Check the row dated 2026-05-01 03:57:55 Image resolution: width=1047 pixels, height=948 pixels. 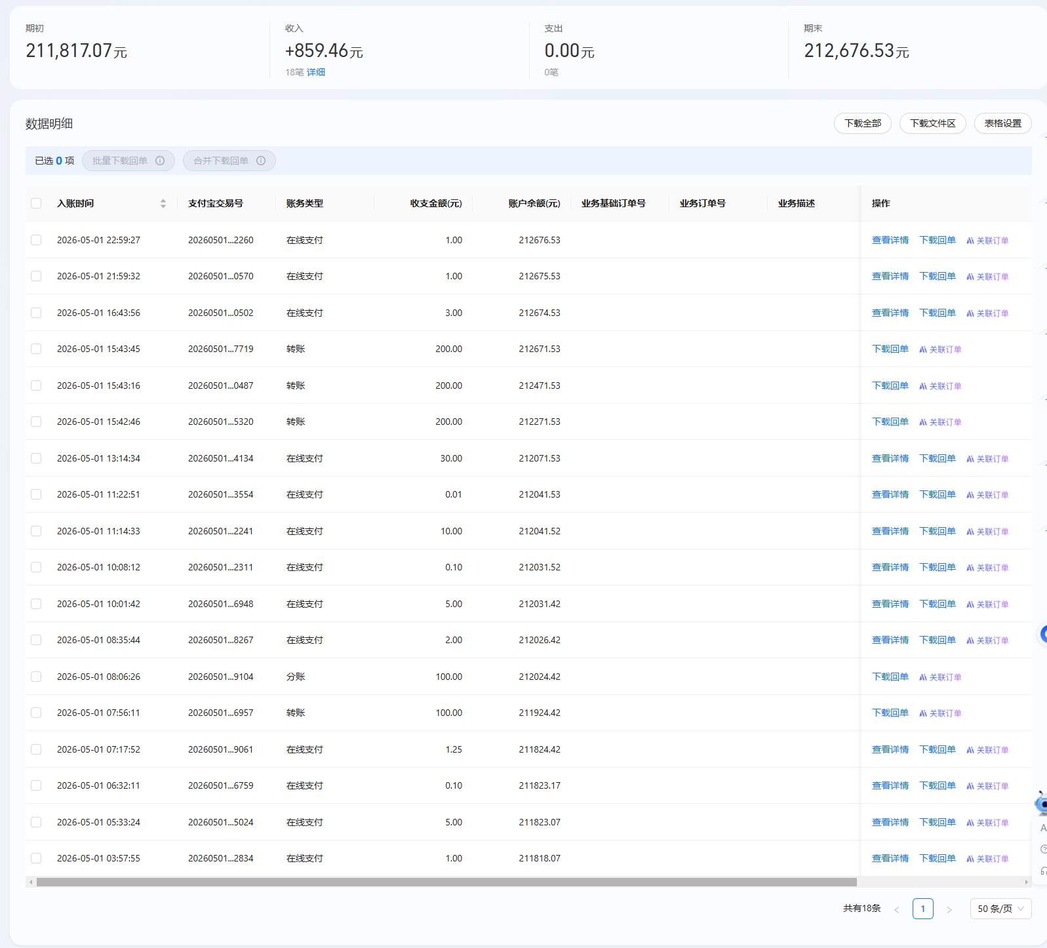tap(36, 858)
